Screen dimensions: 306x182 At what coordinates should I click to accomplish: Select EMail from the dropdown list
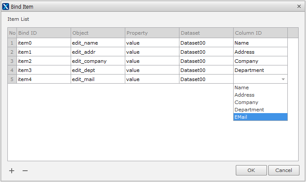tap(260, 117)
